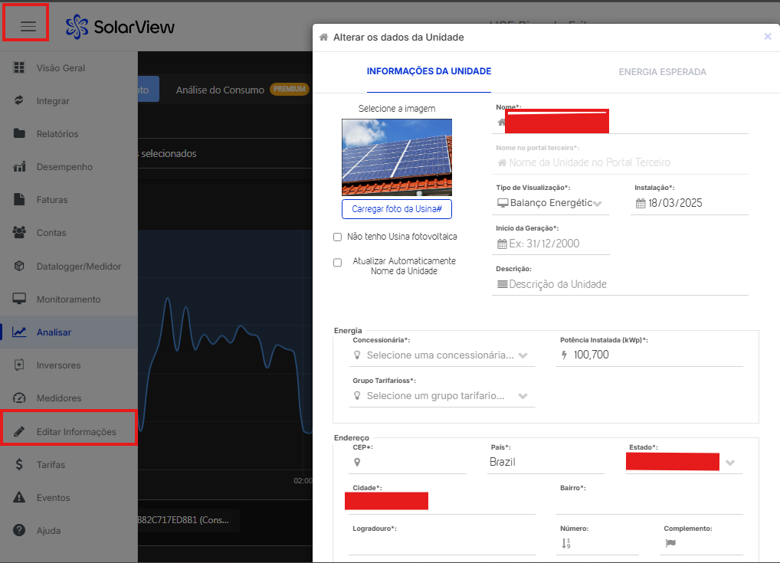Open Relatórios folder icon

(x=20, y=134)
